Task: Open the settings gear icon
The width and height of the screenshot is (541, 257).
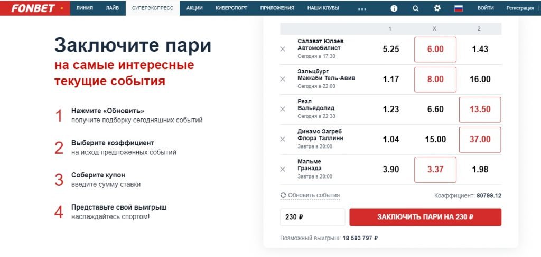Action: pyautogui.click(x=437, y=8)
